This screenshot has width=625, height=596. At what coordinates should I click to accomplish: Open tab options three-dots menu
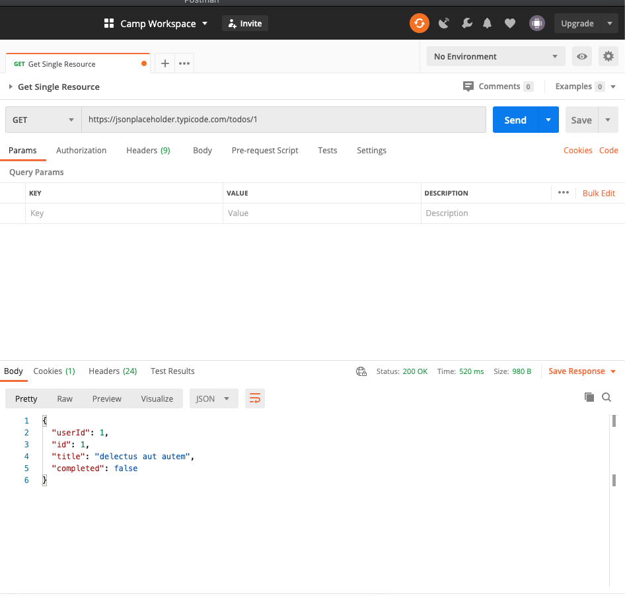tap(184, 63)
